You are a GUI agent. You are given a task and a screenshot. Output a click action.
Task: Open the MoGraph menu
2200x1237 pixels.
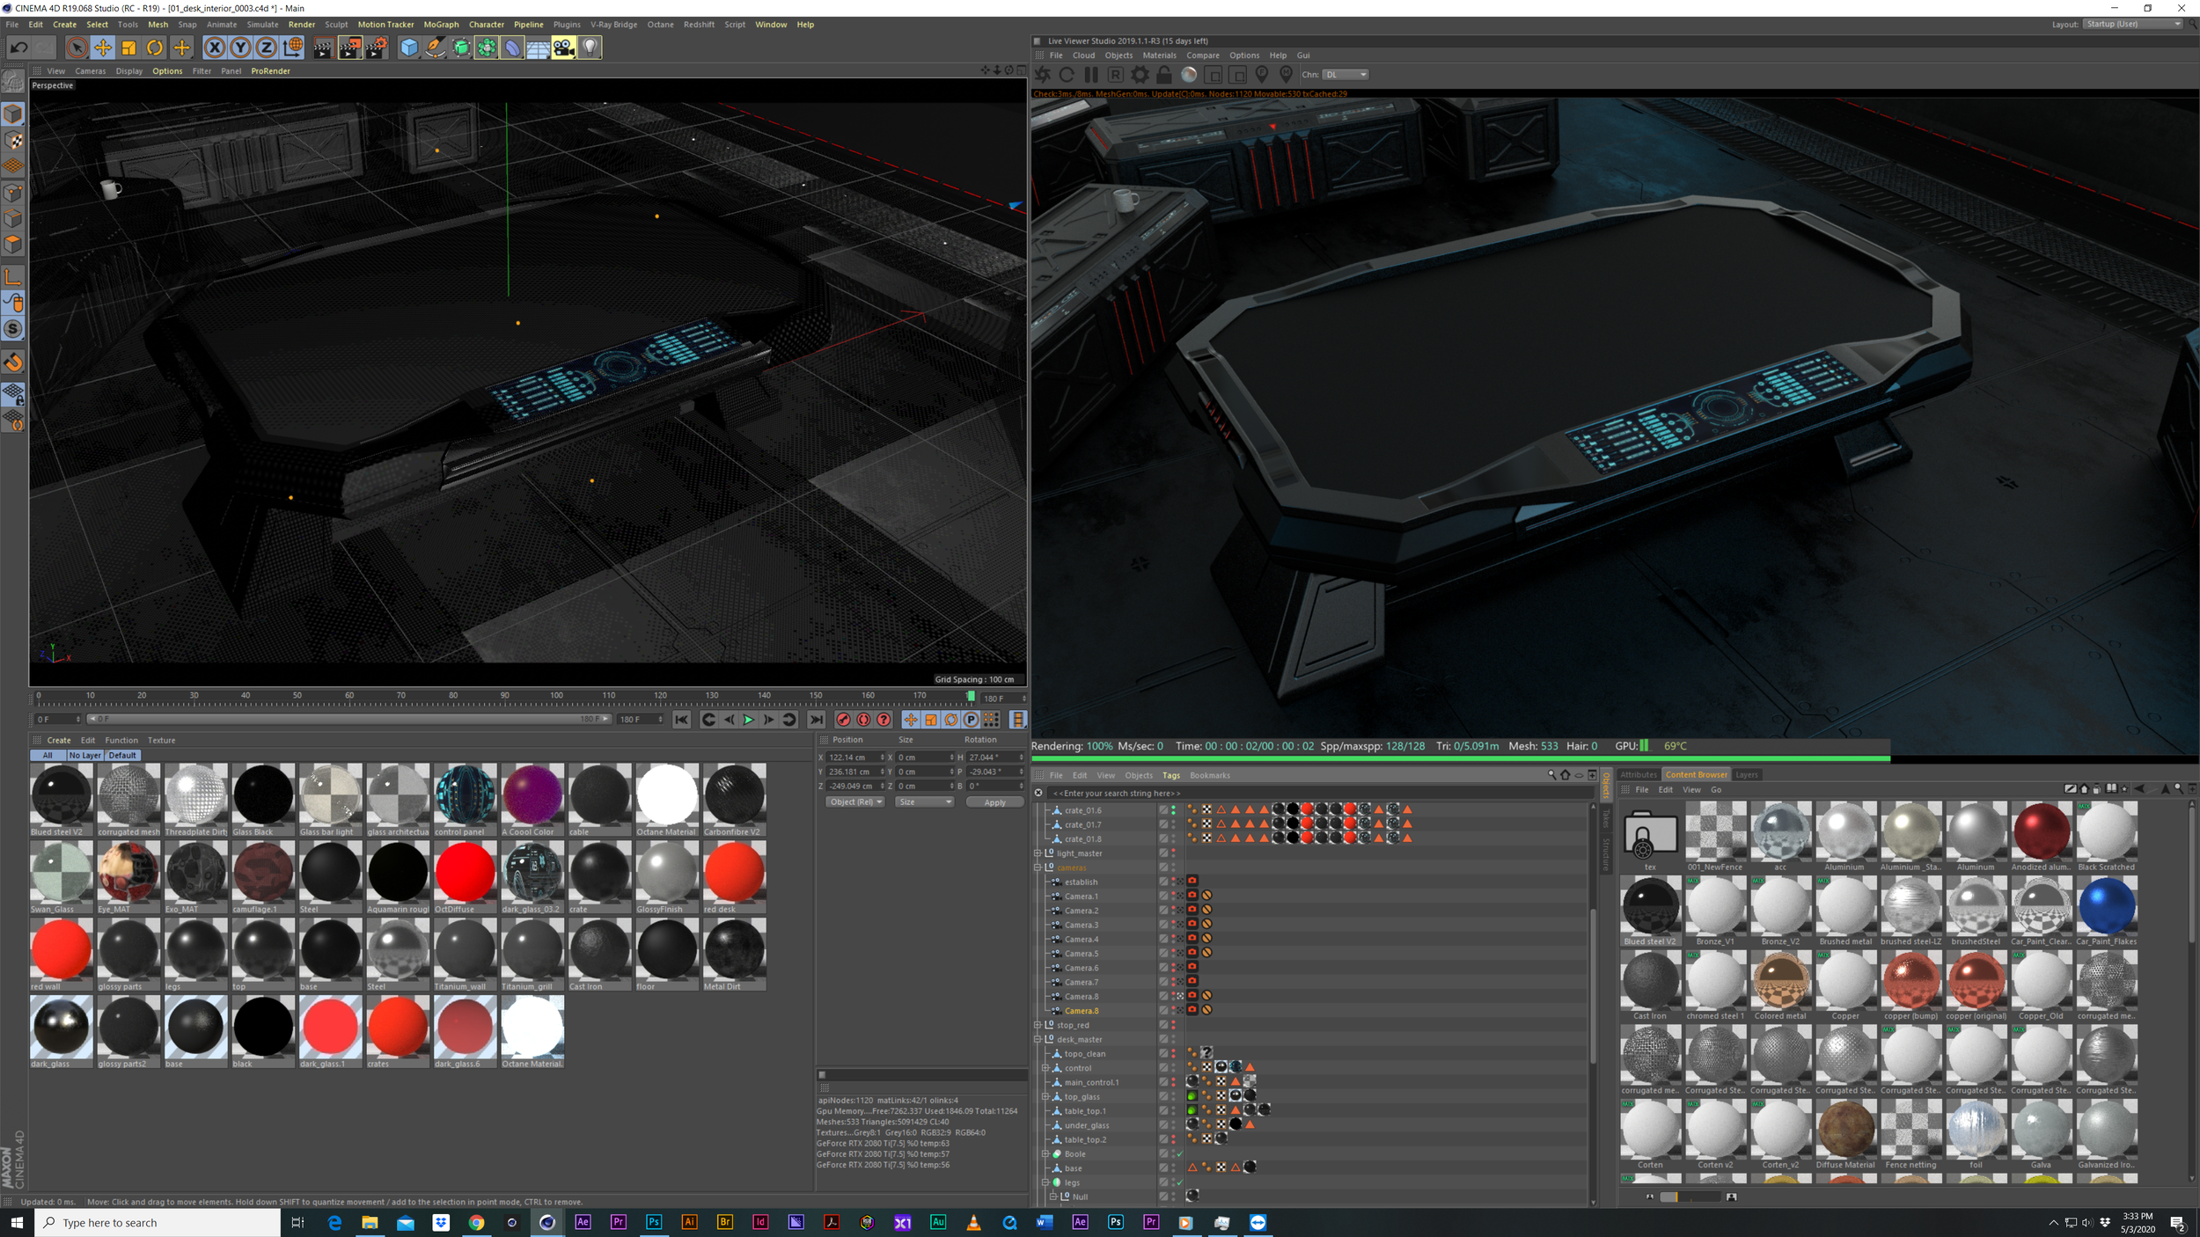coord(441,25)
